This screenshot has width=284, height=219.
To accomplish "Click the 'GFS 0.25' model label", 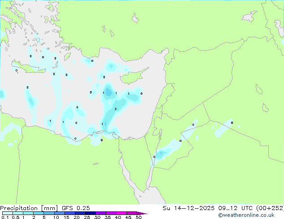I will point(76,208).
